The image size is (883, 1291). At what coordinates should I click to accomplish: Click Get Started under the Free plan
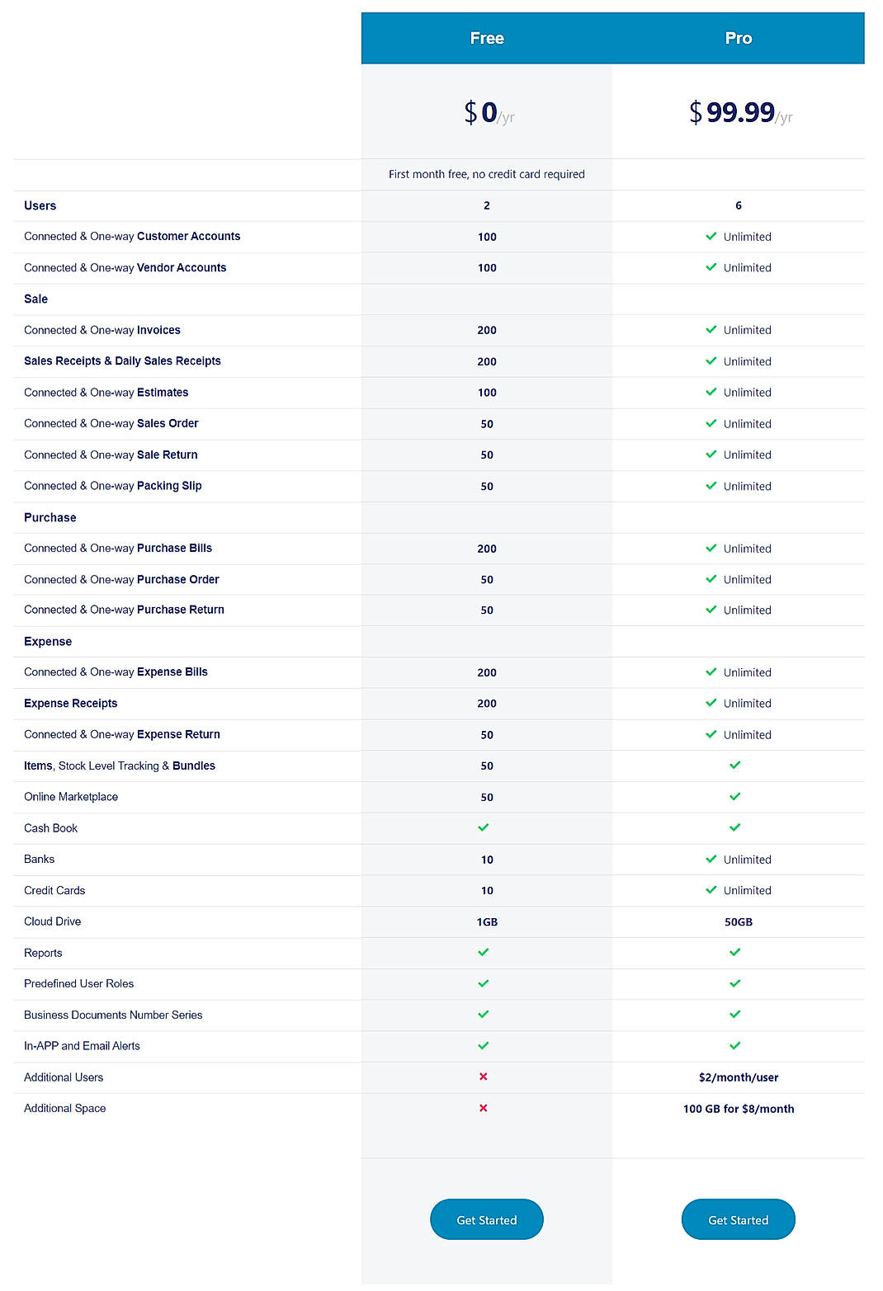pos(486,1219)
